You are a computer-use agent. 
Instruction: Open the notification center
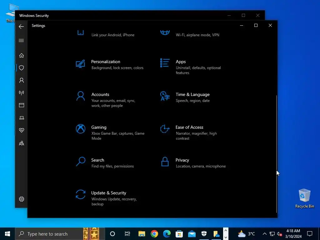[x=310, y=234]
